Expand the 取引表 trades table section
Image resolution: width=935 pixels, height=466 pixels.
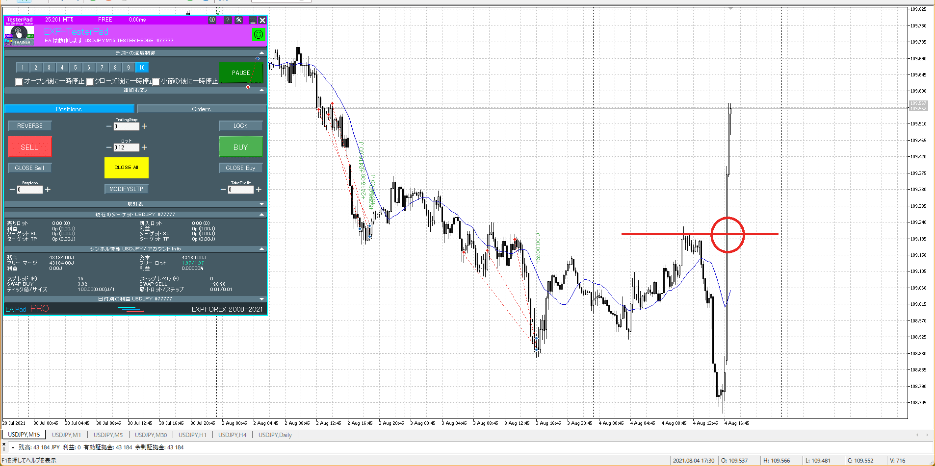261,204
